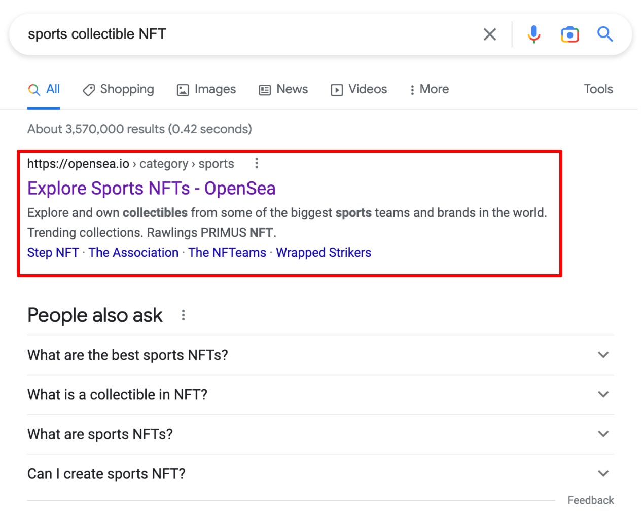Open search by image camera icon
Screen dimensions: 644x522
[x=570, y=34]
